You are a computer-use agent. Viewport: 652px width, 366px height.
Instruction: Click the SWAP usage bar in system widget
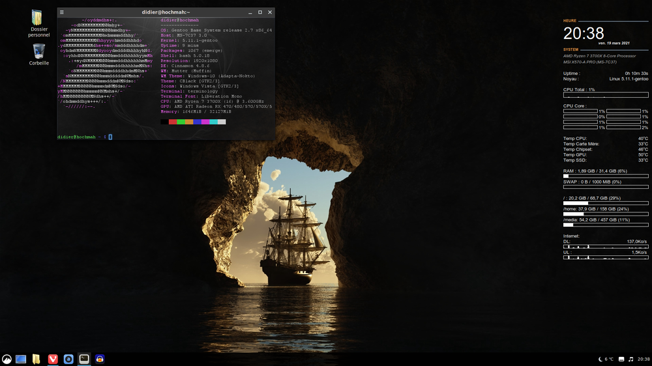click(x=606, y=187)
